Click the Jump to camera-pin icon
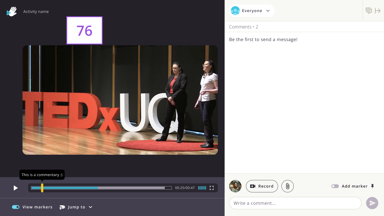The image size is (384, 216). [x=62, y=207]
